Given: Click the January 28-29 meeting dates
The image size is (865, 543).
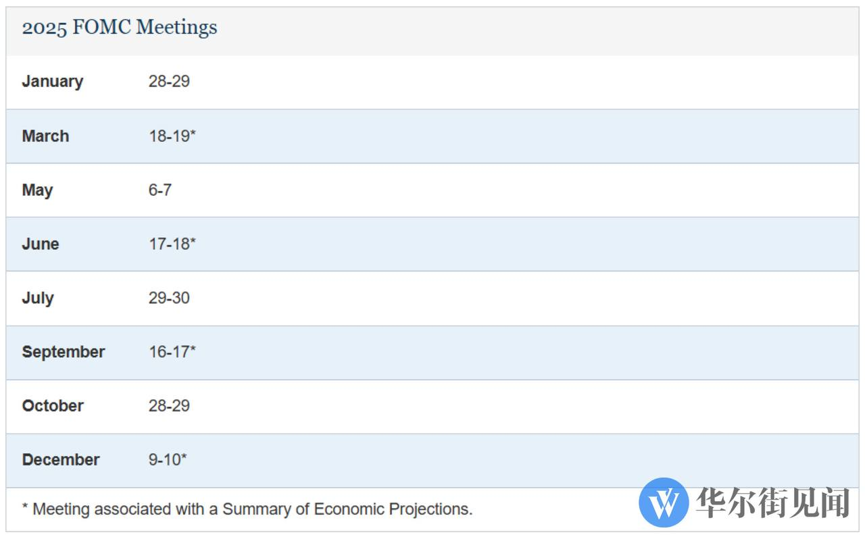Looking at the screenshot, I should [x=169, y=82].
